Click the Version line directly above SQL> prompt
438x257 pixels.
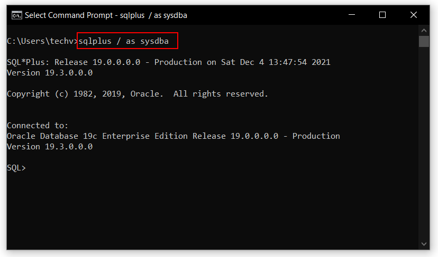click(50, 147)
